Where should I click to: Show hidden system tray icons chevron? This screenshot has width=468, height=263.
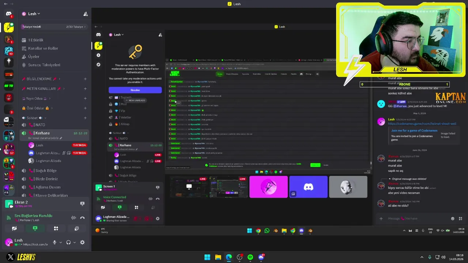[422, 257]
